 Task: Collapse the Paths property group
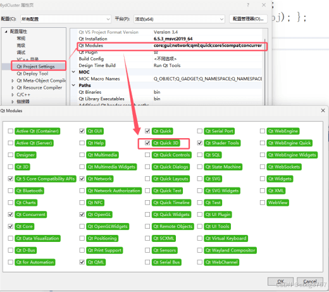coord(73,86)
